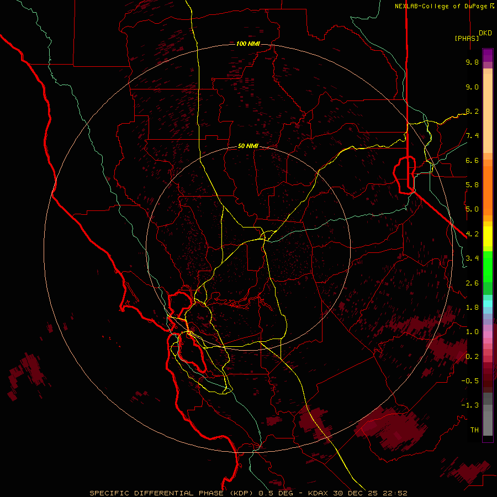Click the "NEXLAB-College of DuPage" credit text

point(442,6)
